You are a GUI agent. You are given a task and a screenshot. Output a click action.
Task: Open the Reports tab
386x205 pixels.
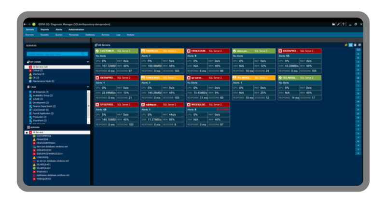[44, 29]
